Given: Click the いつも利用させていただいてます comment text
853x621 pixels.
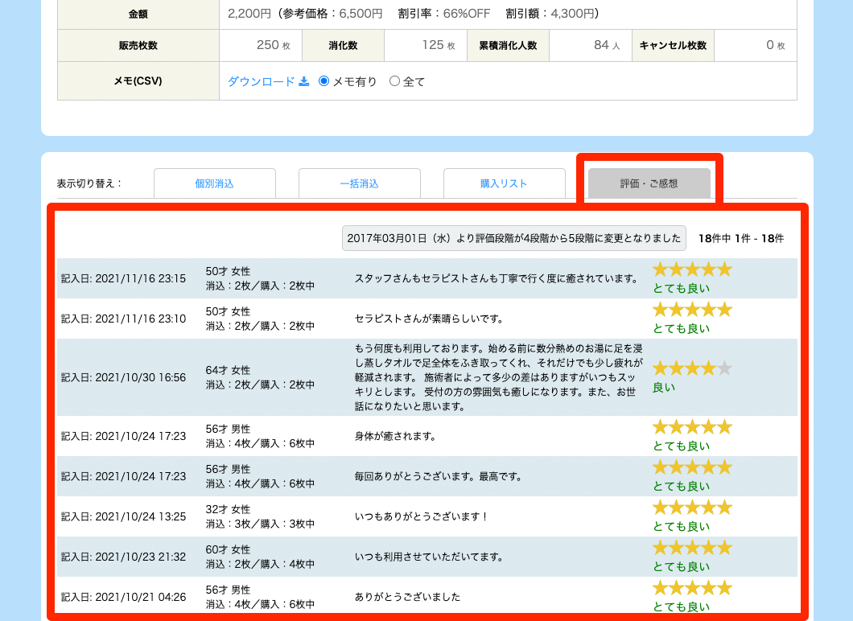Looking at the screenshot, I should pos(429,557).
